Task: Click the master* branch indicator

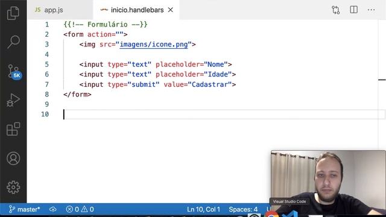Action: 24,209
